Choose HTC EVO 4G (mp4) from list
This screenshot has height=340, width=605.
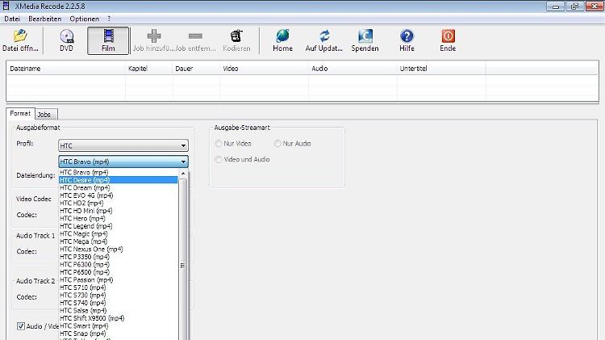118,195
